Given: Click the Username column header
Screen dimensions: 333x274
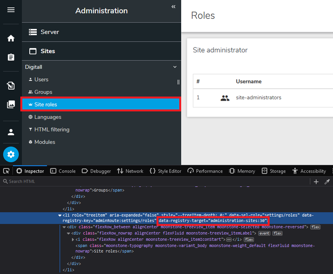Looking at the screenshot, I should (249, 82).
